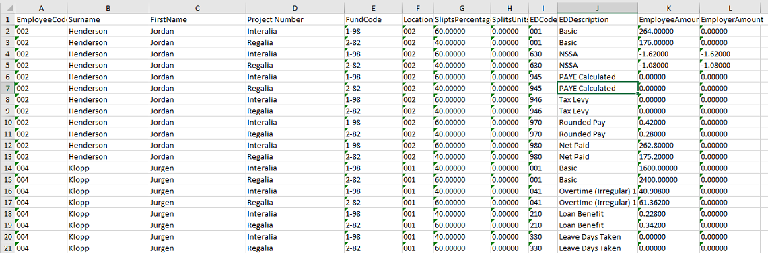Click employee code 004 in row 14
The height and width of the screenshot is (253, 768).
(41, 168)
